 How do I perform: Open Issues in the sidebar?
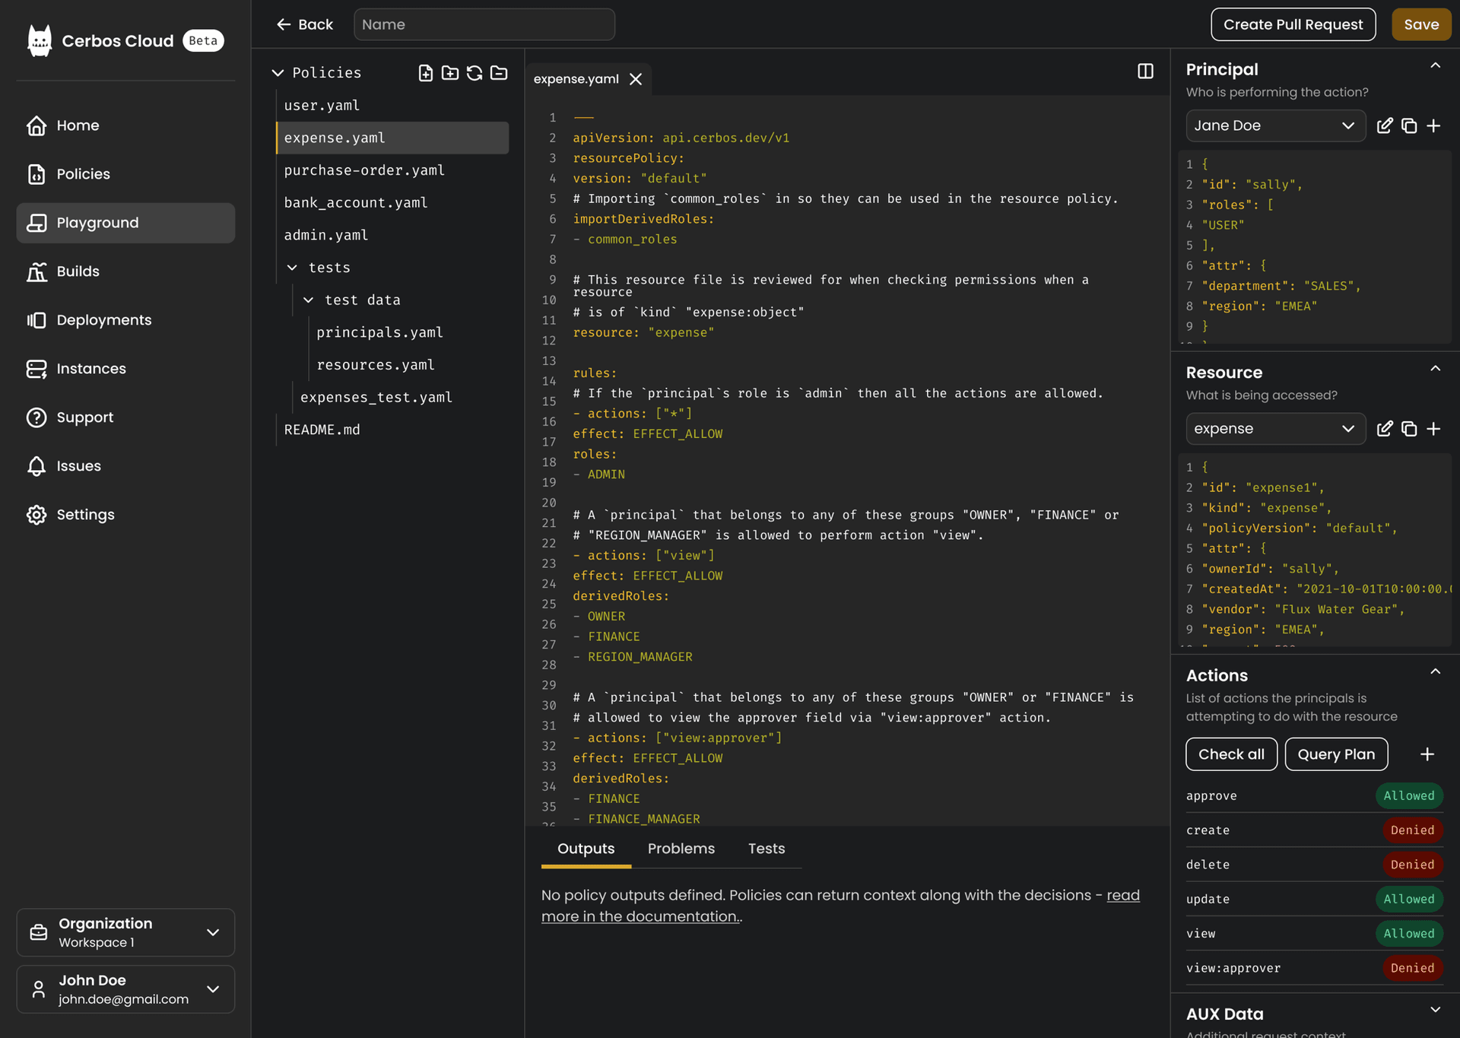(125, 466)
